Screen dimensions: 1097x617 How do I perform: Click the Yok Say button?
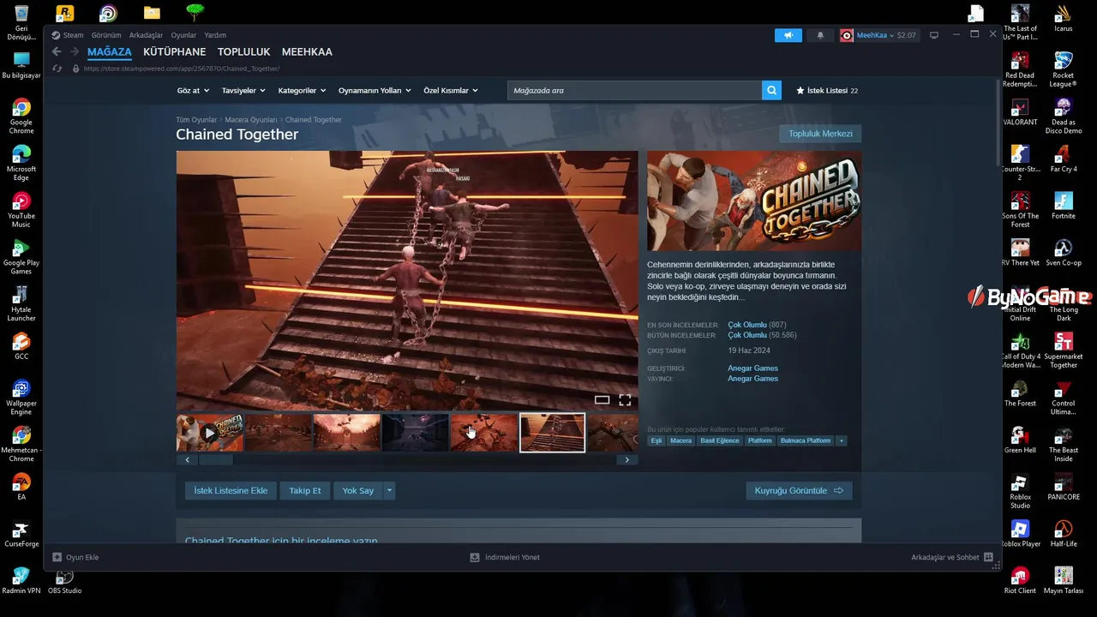tap(358, 491)
